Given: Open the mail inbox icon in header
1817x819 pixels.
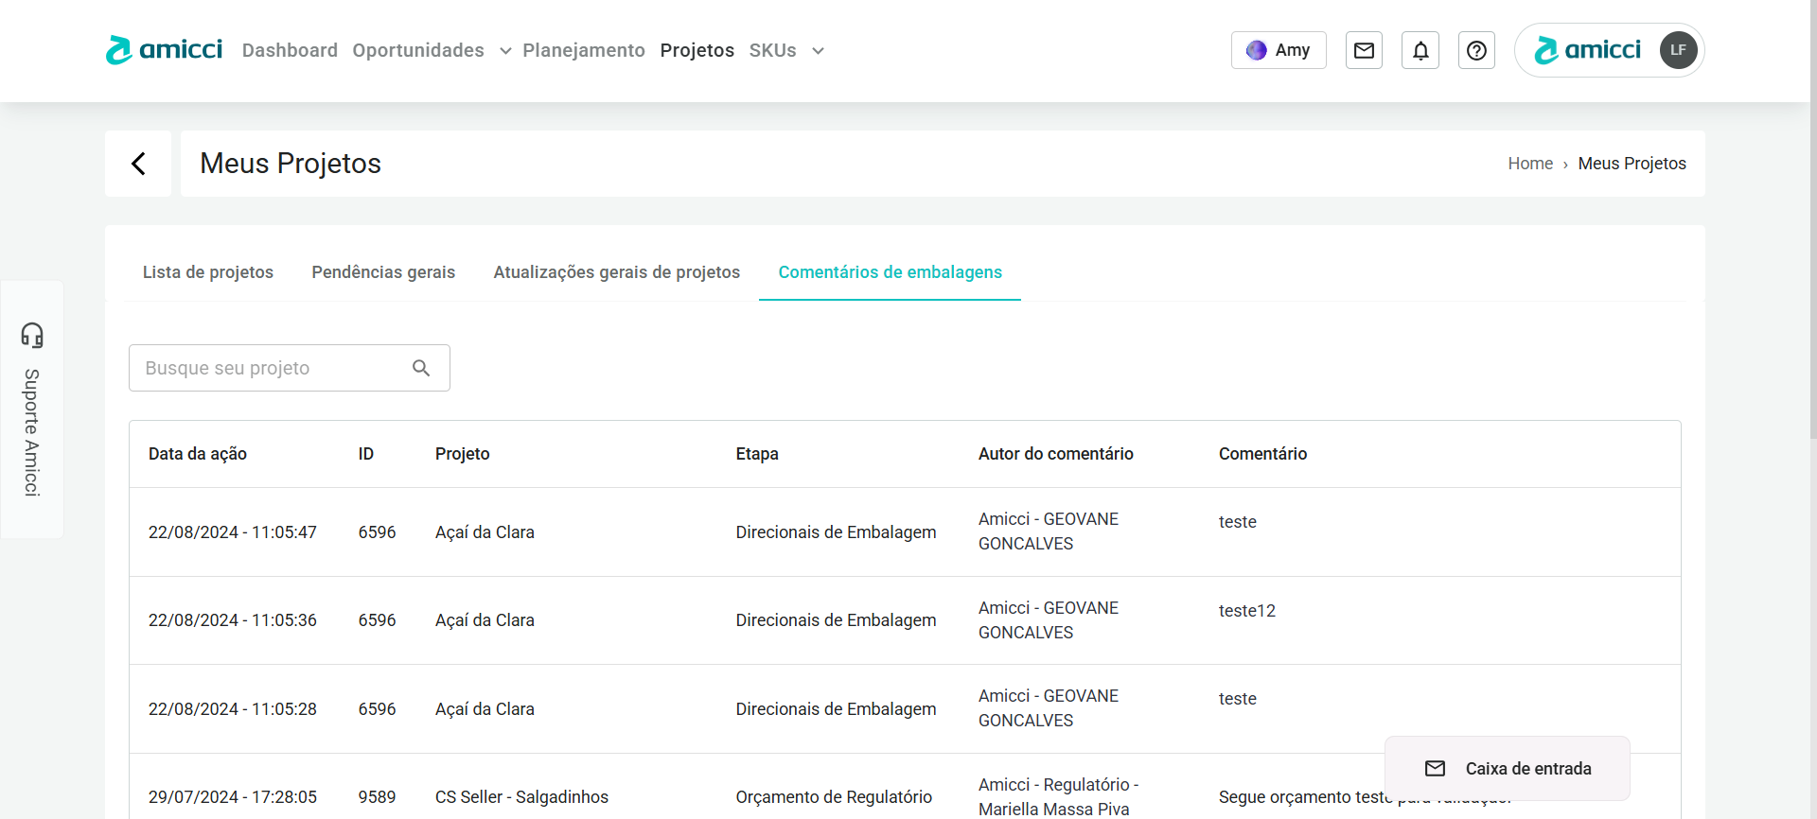Looking at the screenshot, I should coord(1364,50).
